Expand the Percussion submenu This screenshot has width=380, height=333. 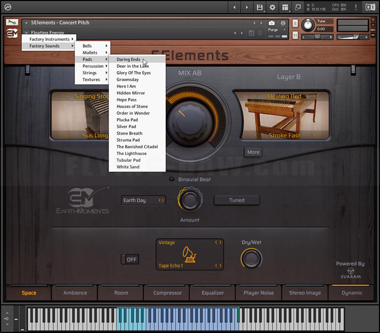coord(93,66)
